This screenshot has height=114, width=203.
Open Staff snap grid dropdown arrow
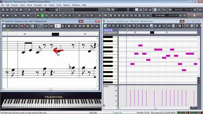click(36, 26)
